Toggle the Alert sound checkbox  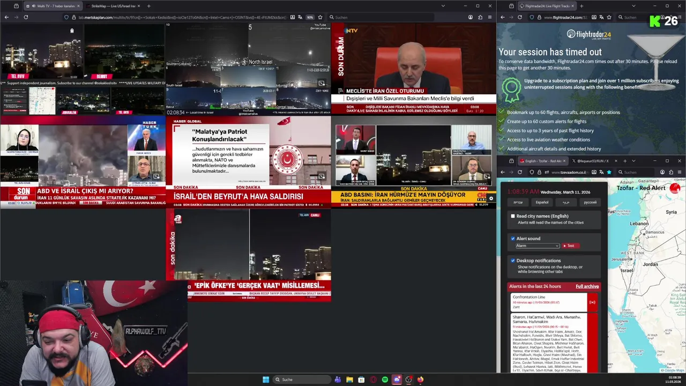[513, 239]
